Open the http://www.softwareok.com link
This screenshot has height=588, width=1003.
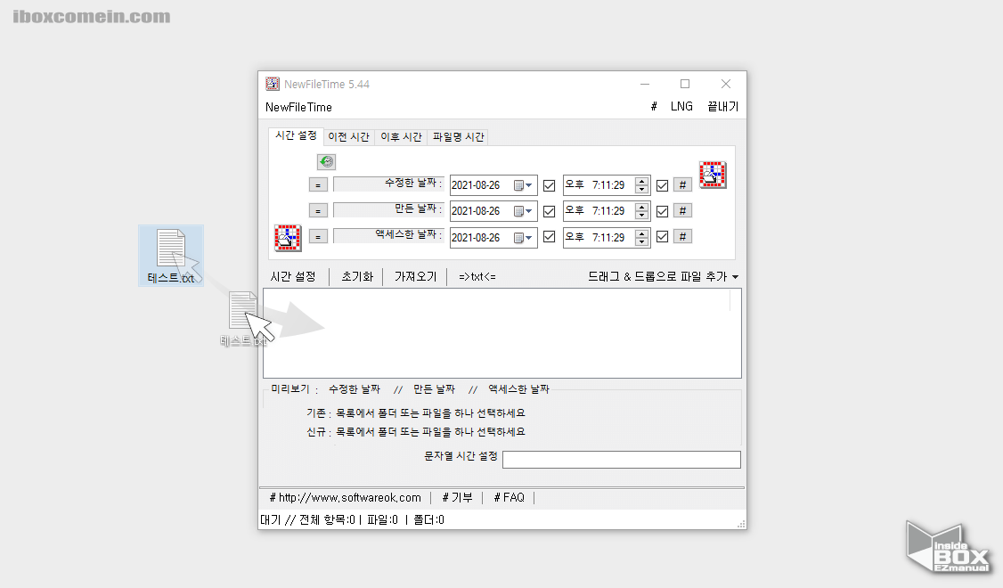click(x=346, y=497)
